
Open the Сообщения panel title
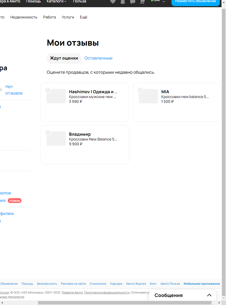point(168,295)
